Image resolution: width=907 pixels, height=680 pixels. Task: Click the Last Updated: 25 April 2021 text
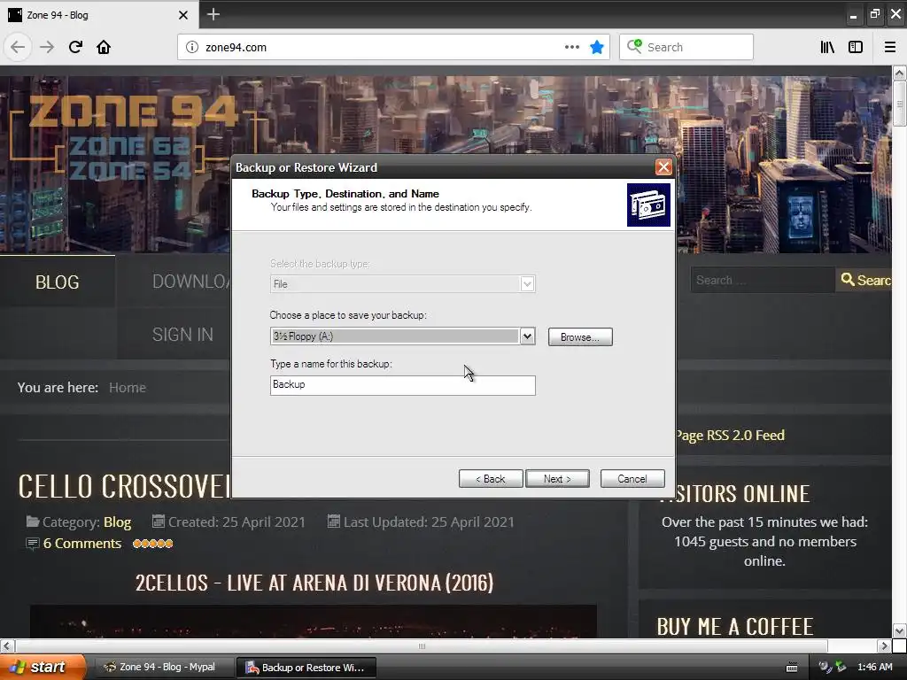tap(429, 522)
